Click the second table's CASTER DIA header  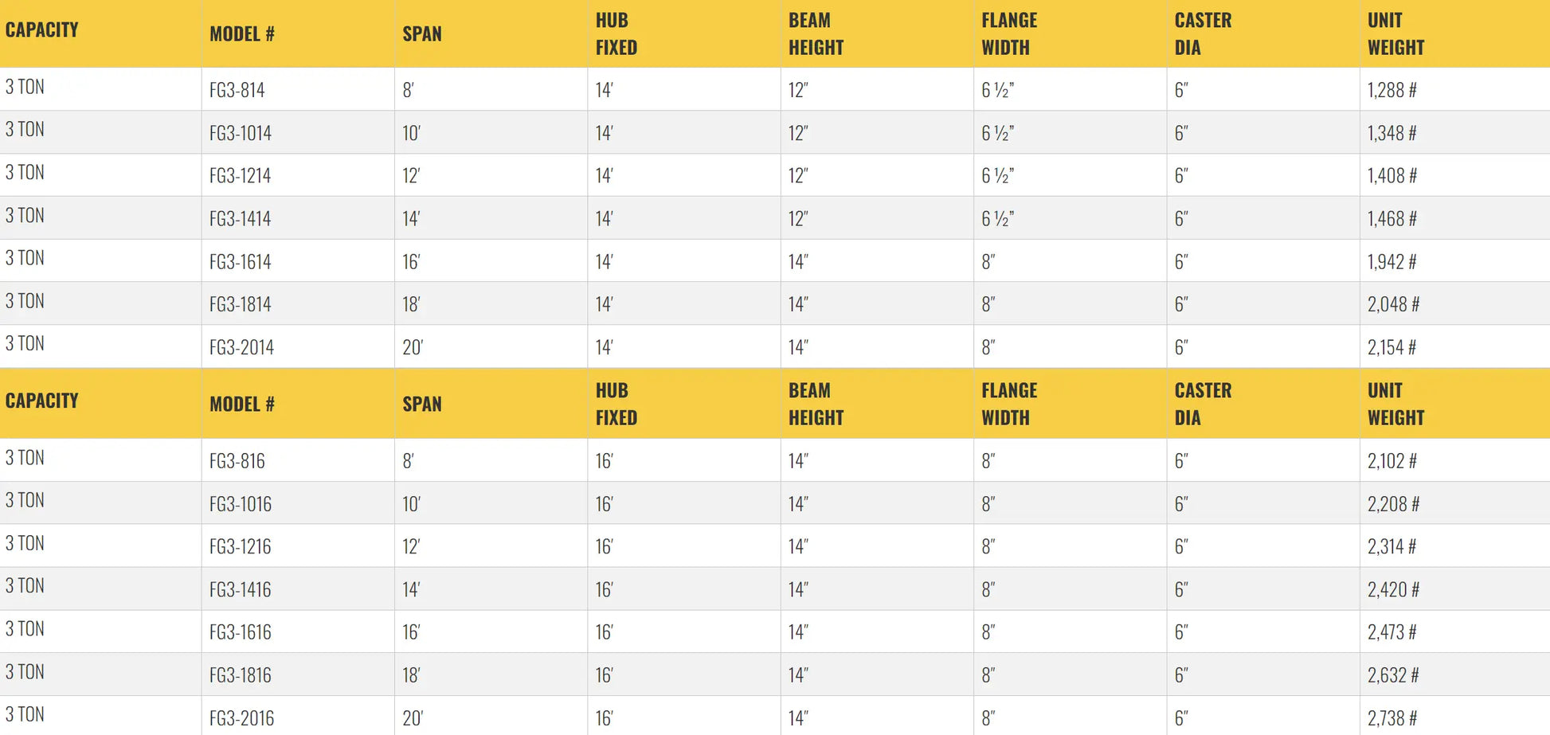coord(1203,405)
